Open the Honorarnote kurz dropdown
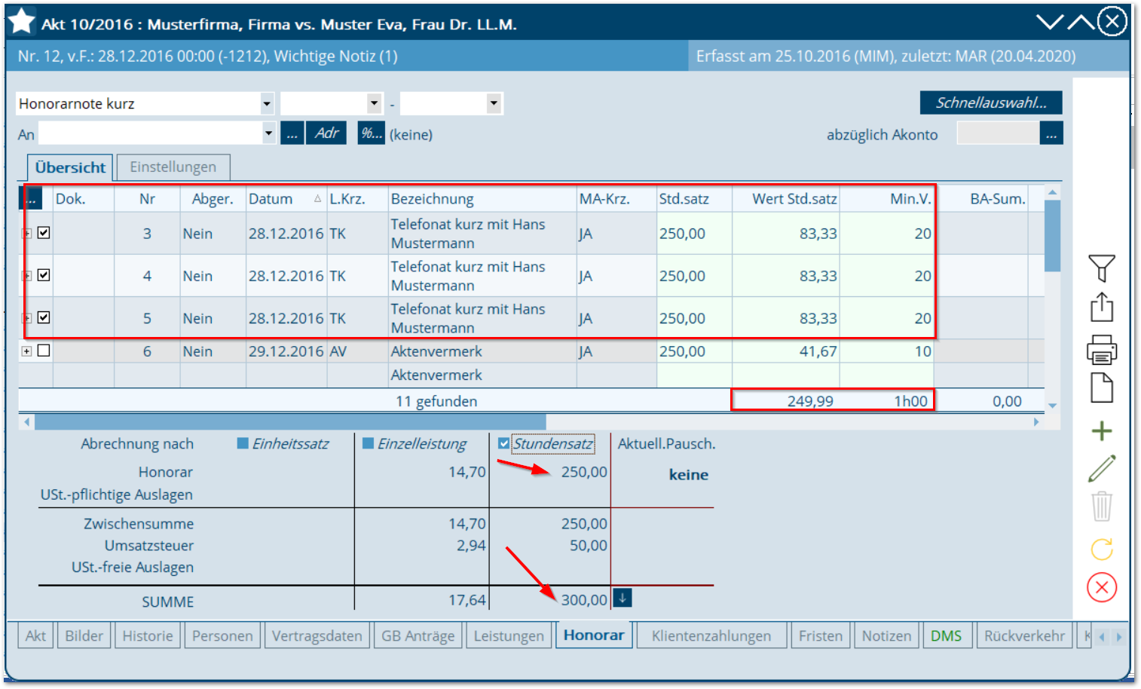Screen dimensions: 1141x689 pos(267,103)
